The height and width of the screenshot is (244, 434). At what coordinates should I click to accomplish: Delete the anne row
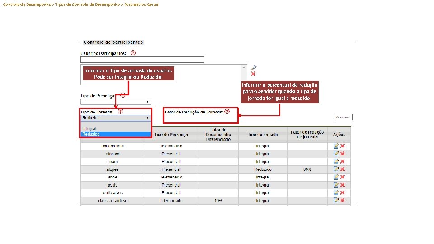coord(343,177)
